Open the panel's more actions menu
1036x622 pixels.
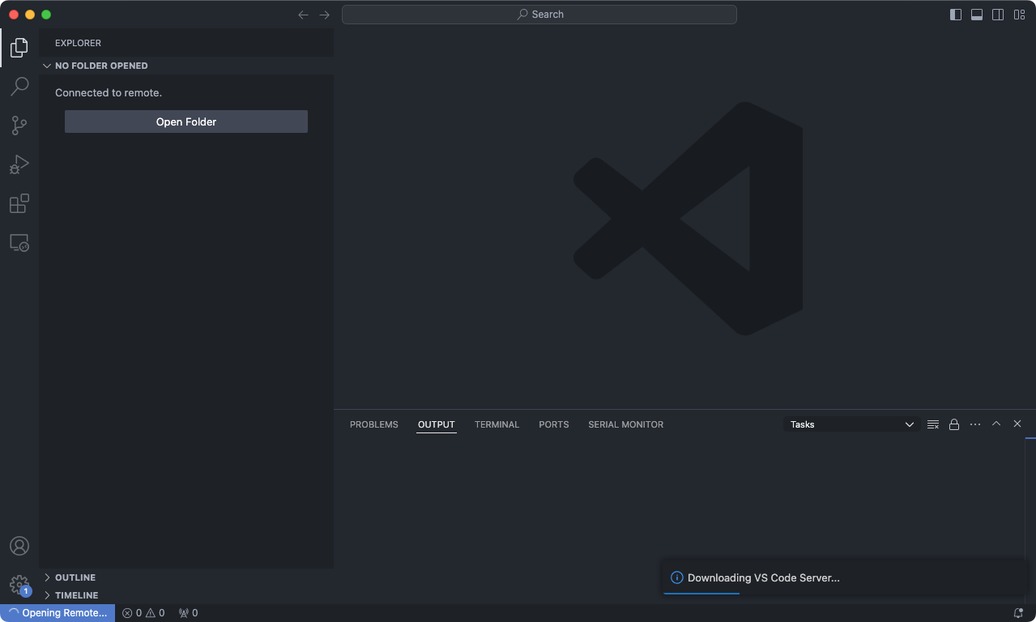[975, 424]
